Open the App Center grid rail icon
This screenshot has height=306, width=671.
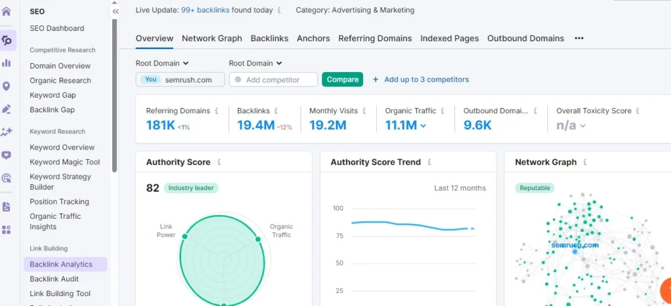coord(7,230)
